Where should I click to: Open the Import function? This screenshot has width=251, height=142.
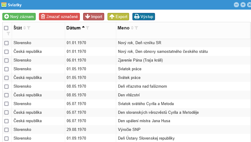94,17
